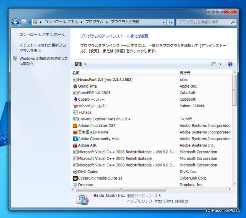This screenshot has height=218, width=246.
Task: Click the プログラム breadcrumb segment
Action: pos(94,22)
